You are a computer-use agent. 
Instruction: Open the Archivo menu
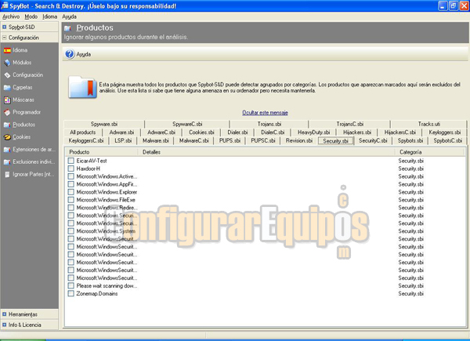pyautogui.click(x=11, y=16)
